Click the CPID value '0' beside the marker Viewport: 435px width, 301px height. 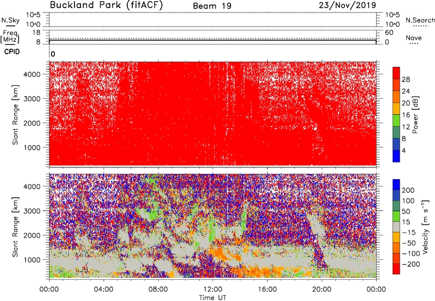click(x=53, y=54)
